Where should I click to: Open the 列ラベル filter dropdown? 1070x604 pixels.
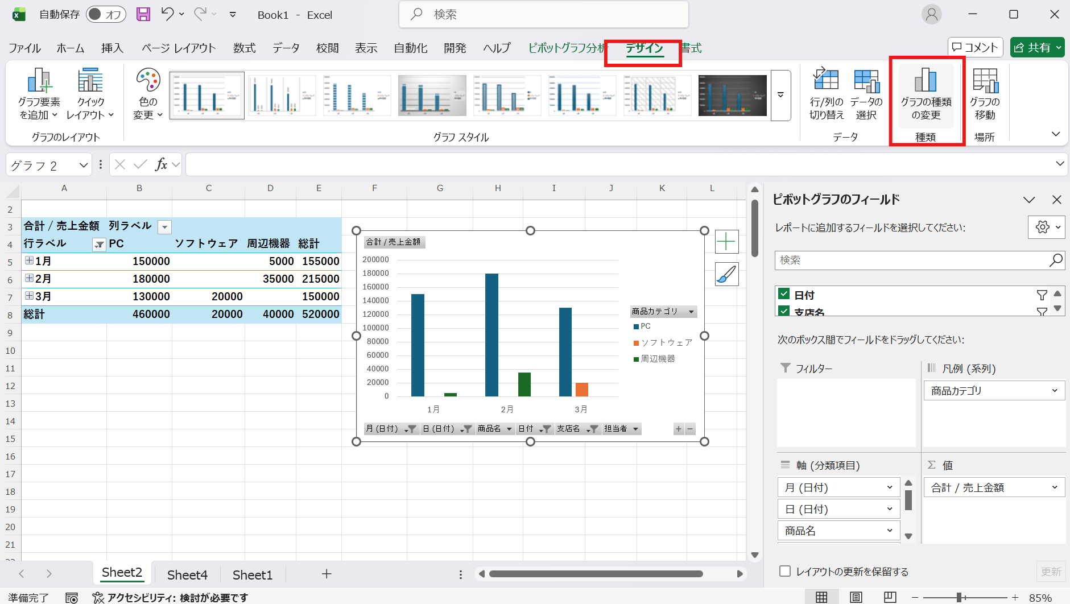click(164, 227)
